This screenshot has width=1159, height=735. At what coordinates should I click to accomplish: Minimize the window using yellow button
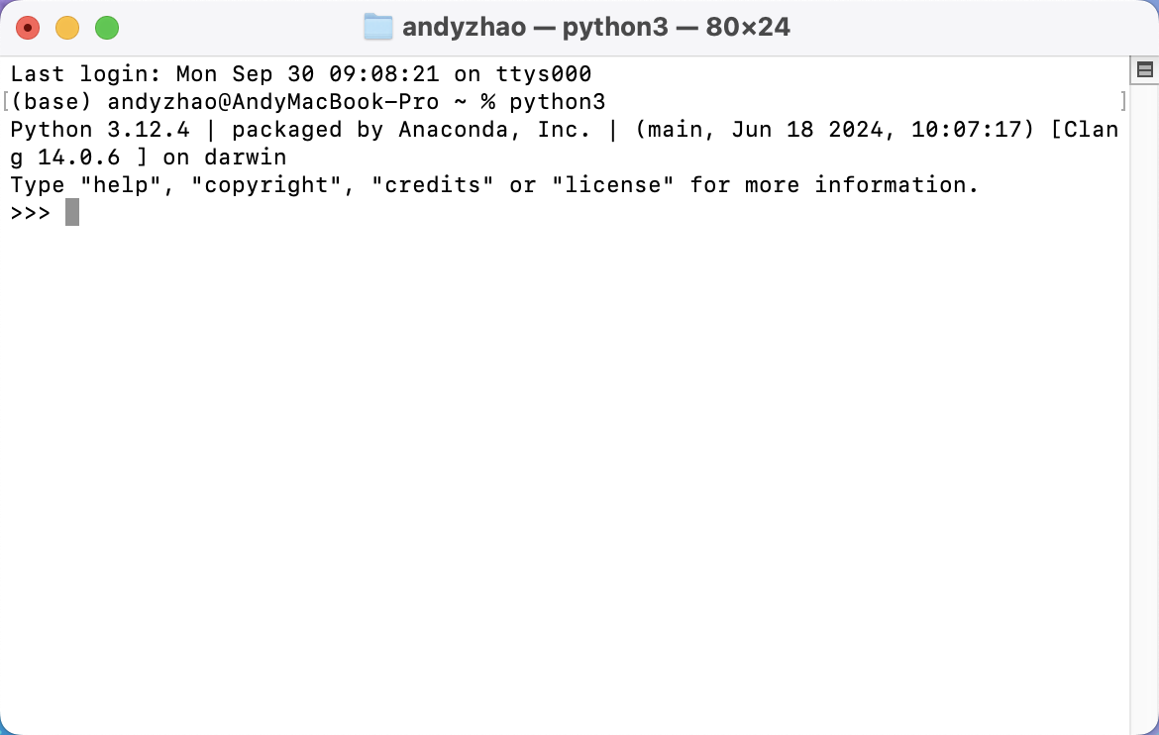67,28
